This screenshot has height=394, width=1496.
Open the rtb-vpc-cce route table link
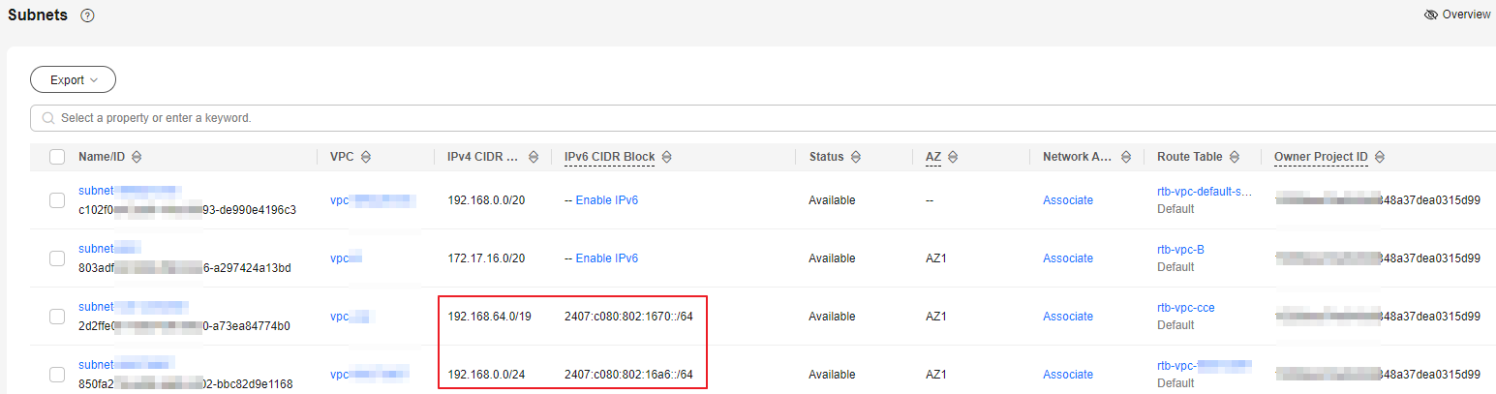[1185, 308]
